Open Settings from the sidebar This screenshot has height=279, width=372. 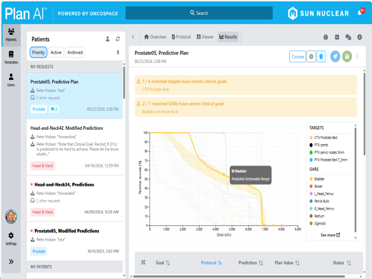[11, 239]
